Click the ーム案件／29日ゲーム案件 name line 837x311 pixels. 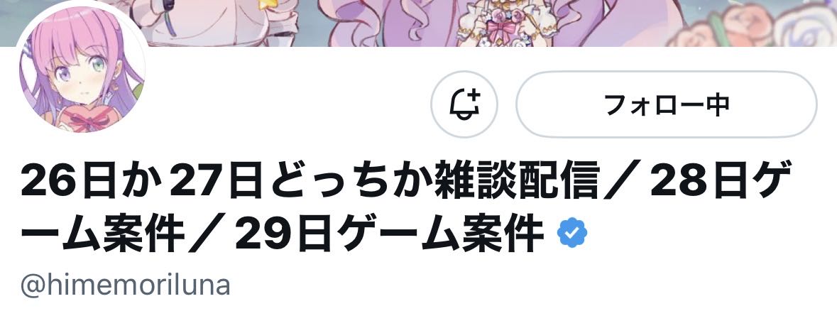(x=282, y=234)
